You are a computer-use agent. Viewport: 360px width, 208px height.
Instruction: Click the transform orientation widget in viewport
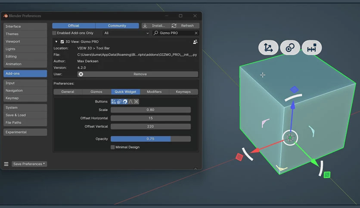[x=268, y=48]
